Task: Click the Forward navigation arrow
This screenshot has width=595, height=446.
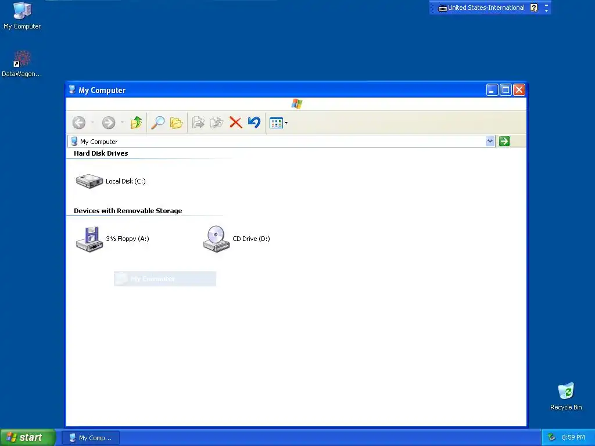Action: tap(109, 123)
